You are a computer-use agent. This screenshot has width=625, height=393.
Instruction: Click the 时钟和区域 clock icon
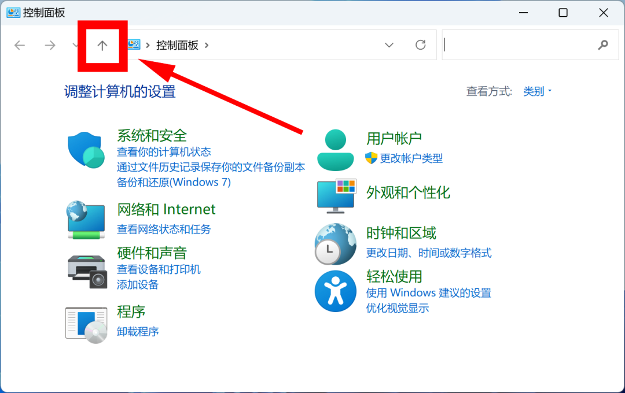(x=336, y=244)
